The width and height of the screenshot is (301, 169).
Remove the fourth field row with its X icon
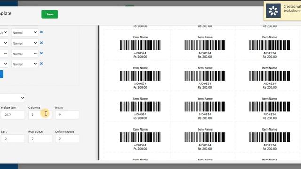pos(41,64)
